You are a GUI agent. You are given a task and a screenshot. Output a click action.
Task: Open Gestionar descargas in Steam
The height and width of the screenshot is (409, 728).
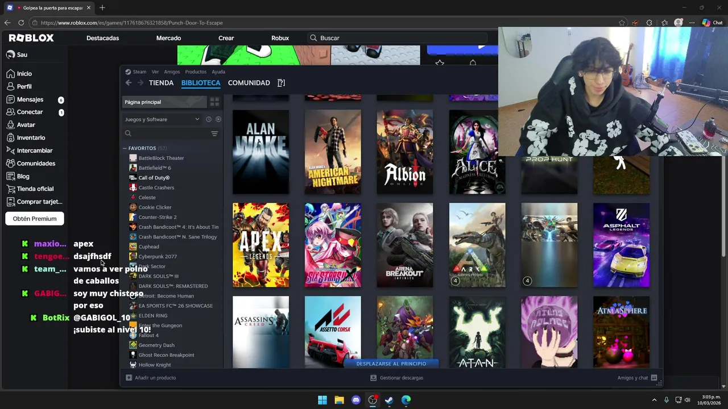[396, 378]
